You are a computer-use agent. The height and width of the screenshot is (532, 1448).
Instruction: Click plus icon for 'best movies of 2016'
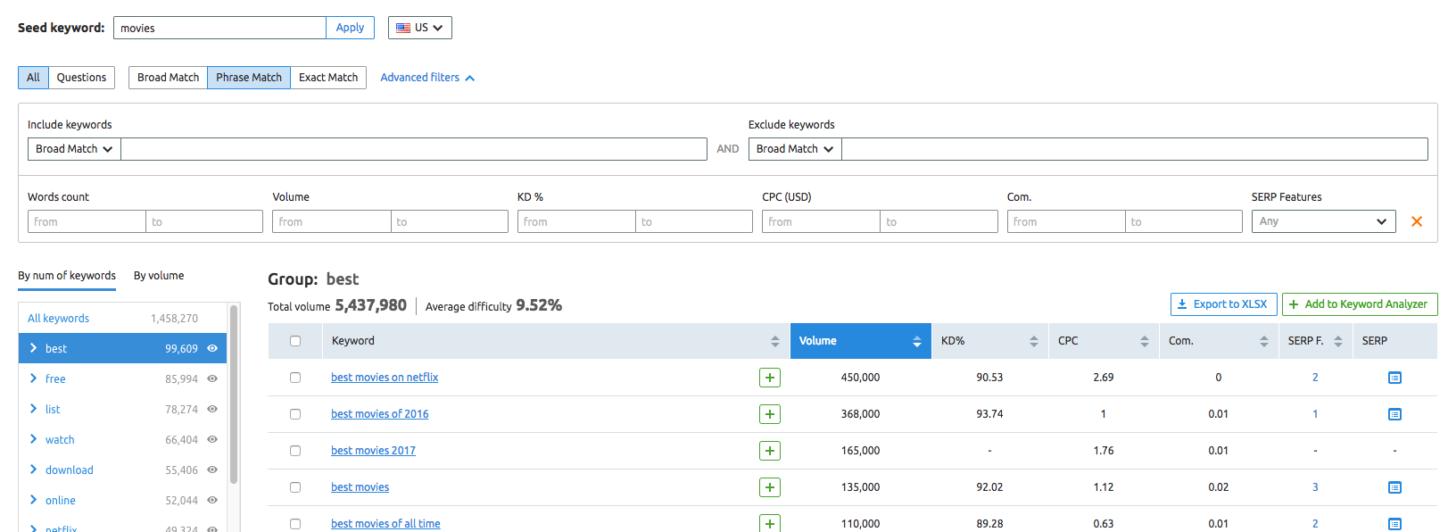[x=769, y=414]
